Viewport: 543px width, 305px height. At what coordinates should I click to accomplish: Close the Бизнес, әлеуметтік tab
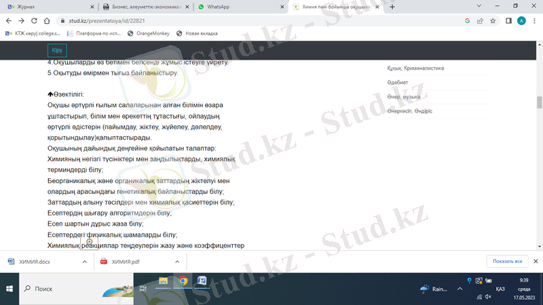pyautogui.click(x=187, y=7)
